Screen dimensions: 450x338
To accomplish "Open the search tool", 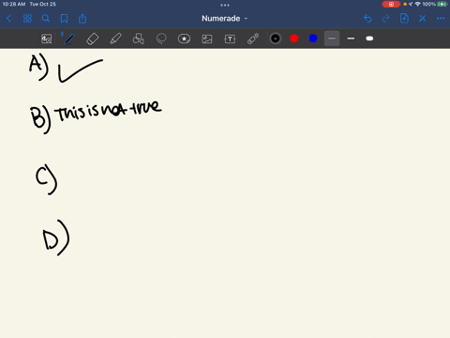I will point(46,19).
